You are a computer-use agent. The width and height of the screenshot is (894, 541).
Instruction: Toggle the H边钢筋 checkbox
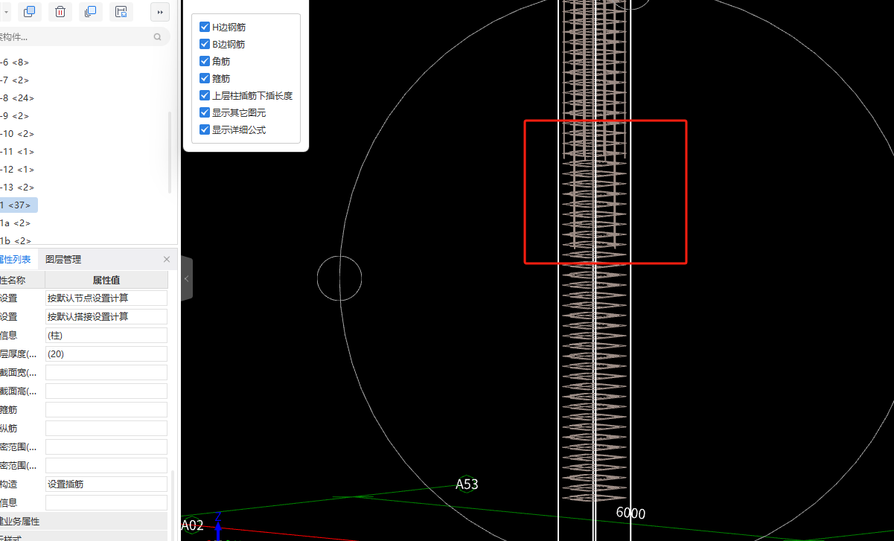point(205,27)
